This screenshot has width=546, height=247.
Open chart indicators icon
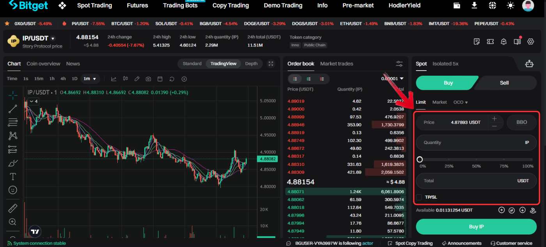(114, 79)
